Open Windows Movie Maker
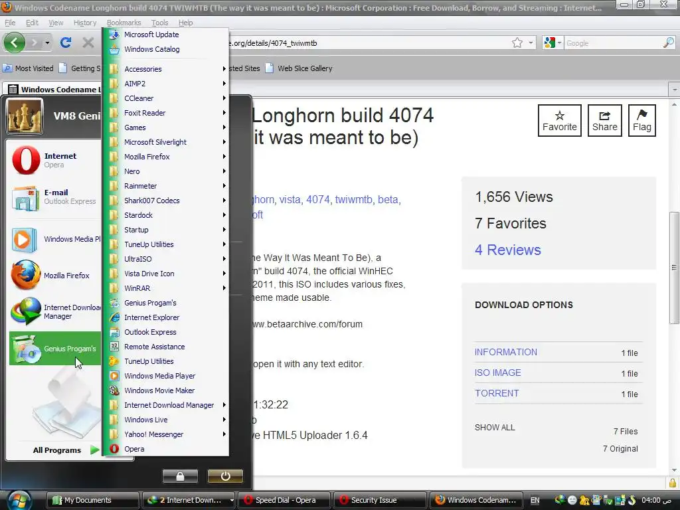 click(165, 390)
